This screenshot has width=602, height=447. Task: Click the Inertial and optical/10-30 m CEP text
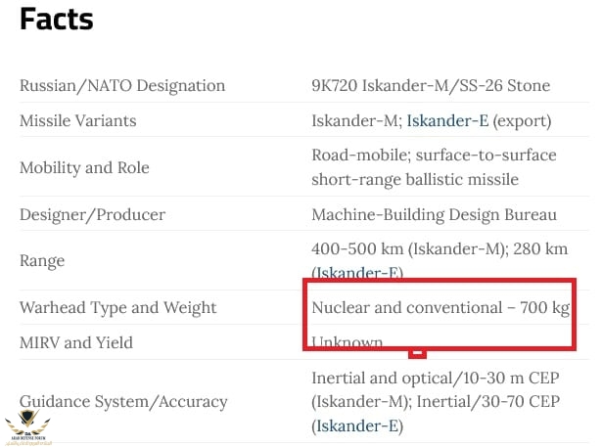[436, 379]
